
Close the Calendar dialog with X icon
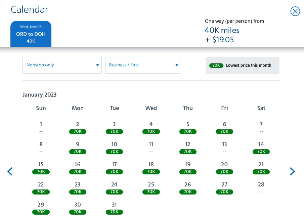tap(295, 12)
